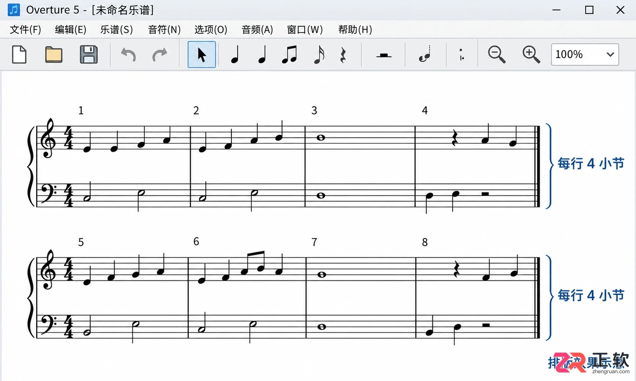Viewport: 636px width, 381px height.
Task: Undo the last edit
Action: [x=129, y=55]
